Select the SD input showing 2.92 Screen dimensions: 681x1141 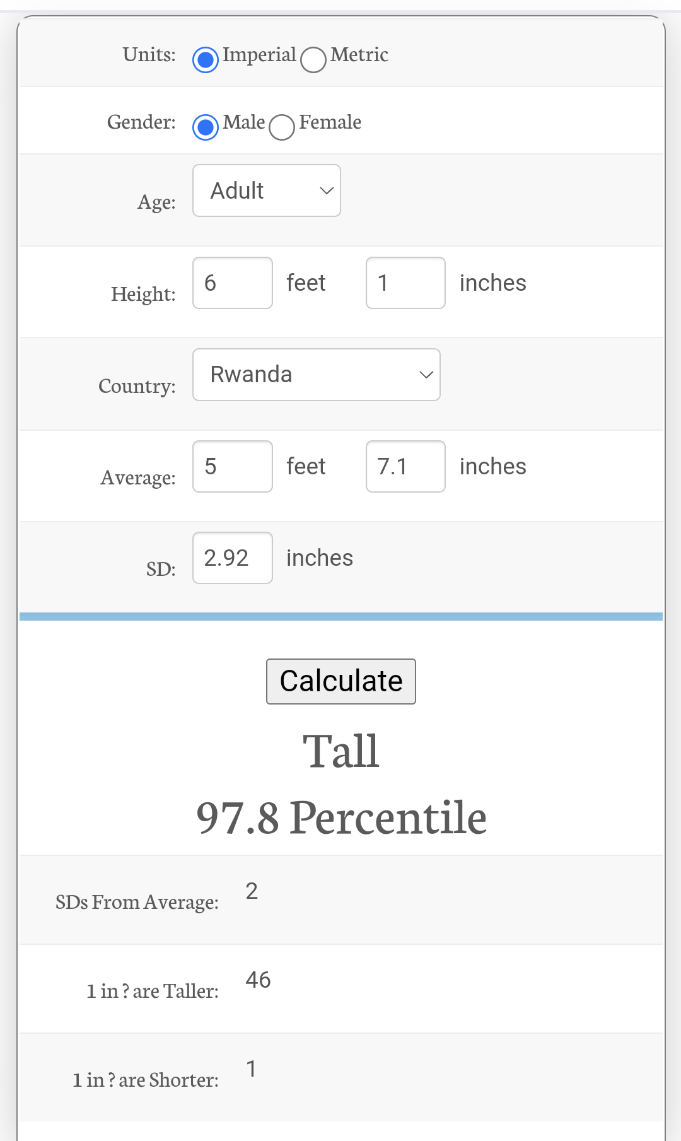232,558
